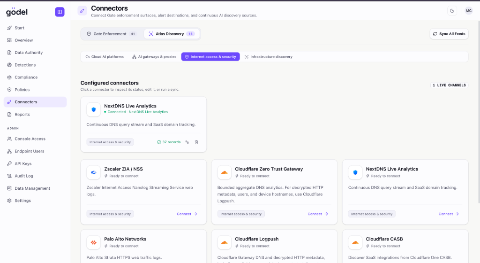Screen dimensions: 480x263
Task: Open Policies in the sidebar
Action: [35, 90]
